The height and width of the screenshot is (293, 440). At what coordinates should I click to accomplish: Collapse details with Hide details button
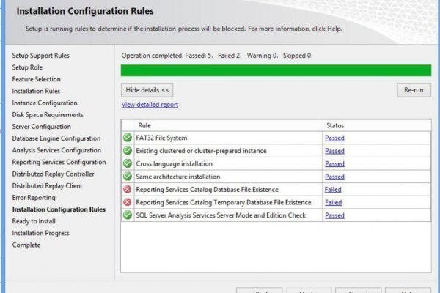point(147,90)
